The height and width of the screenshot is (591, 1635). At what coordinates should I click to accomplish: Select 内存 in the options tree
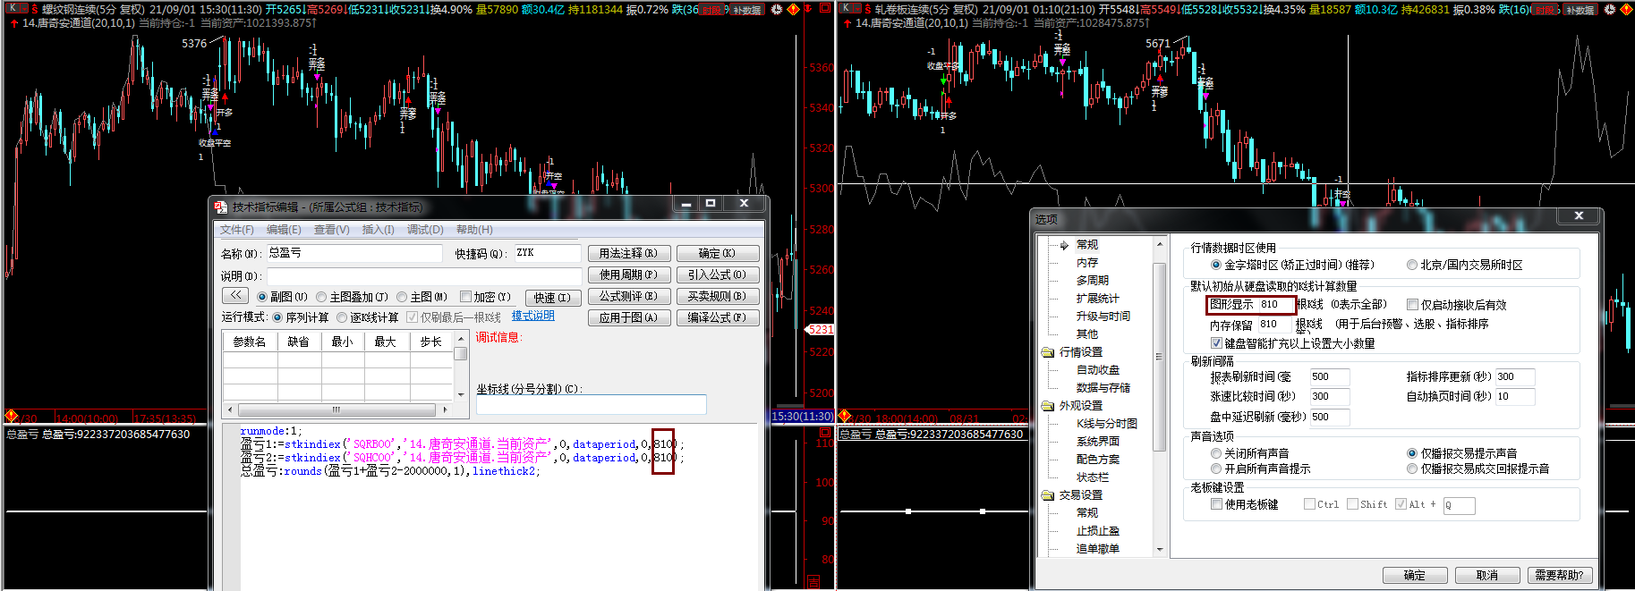1087,263
